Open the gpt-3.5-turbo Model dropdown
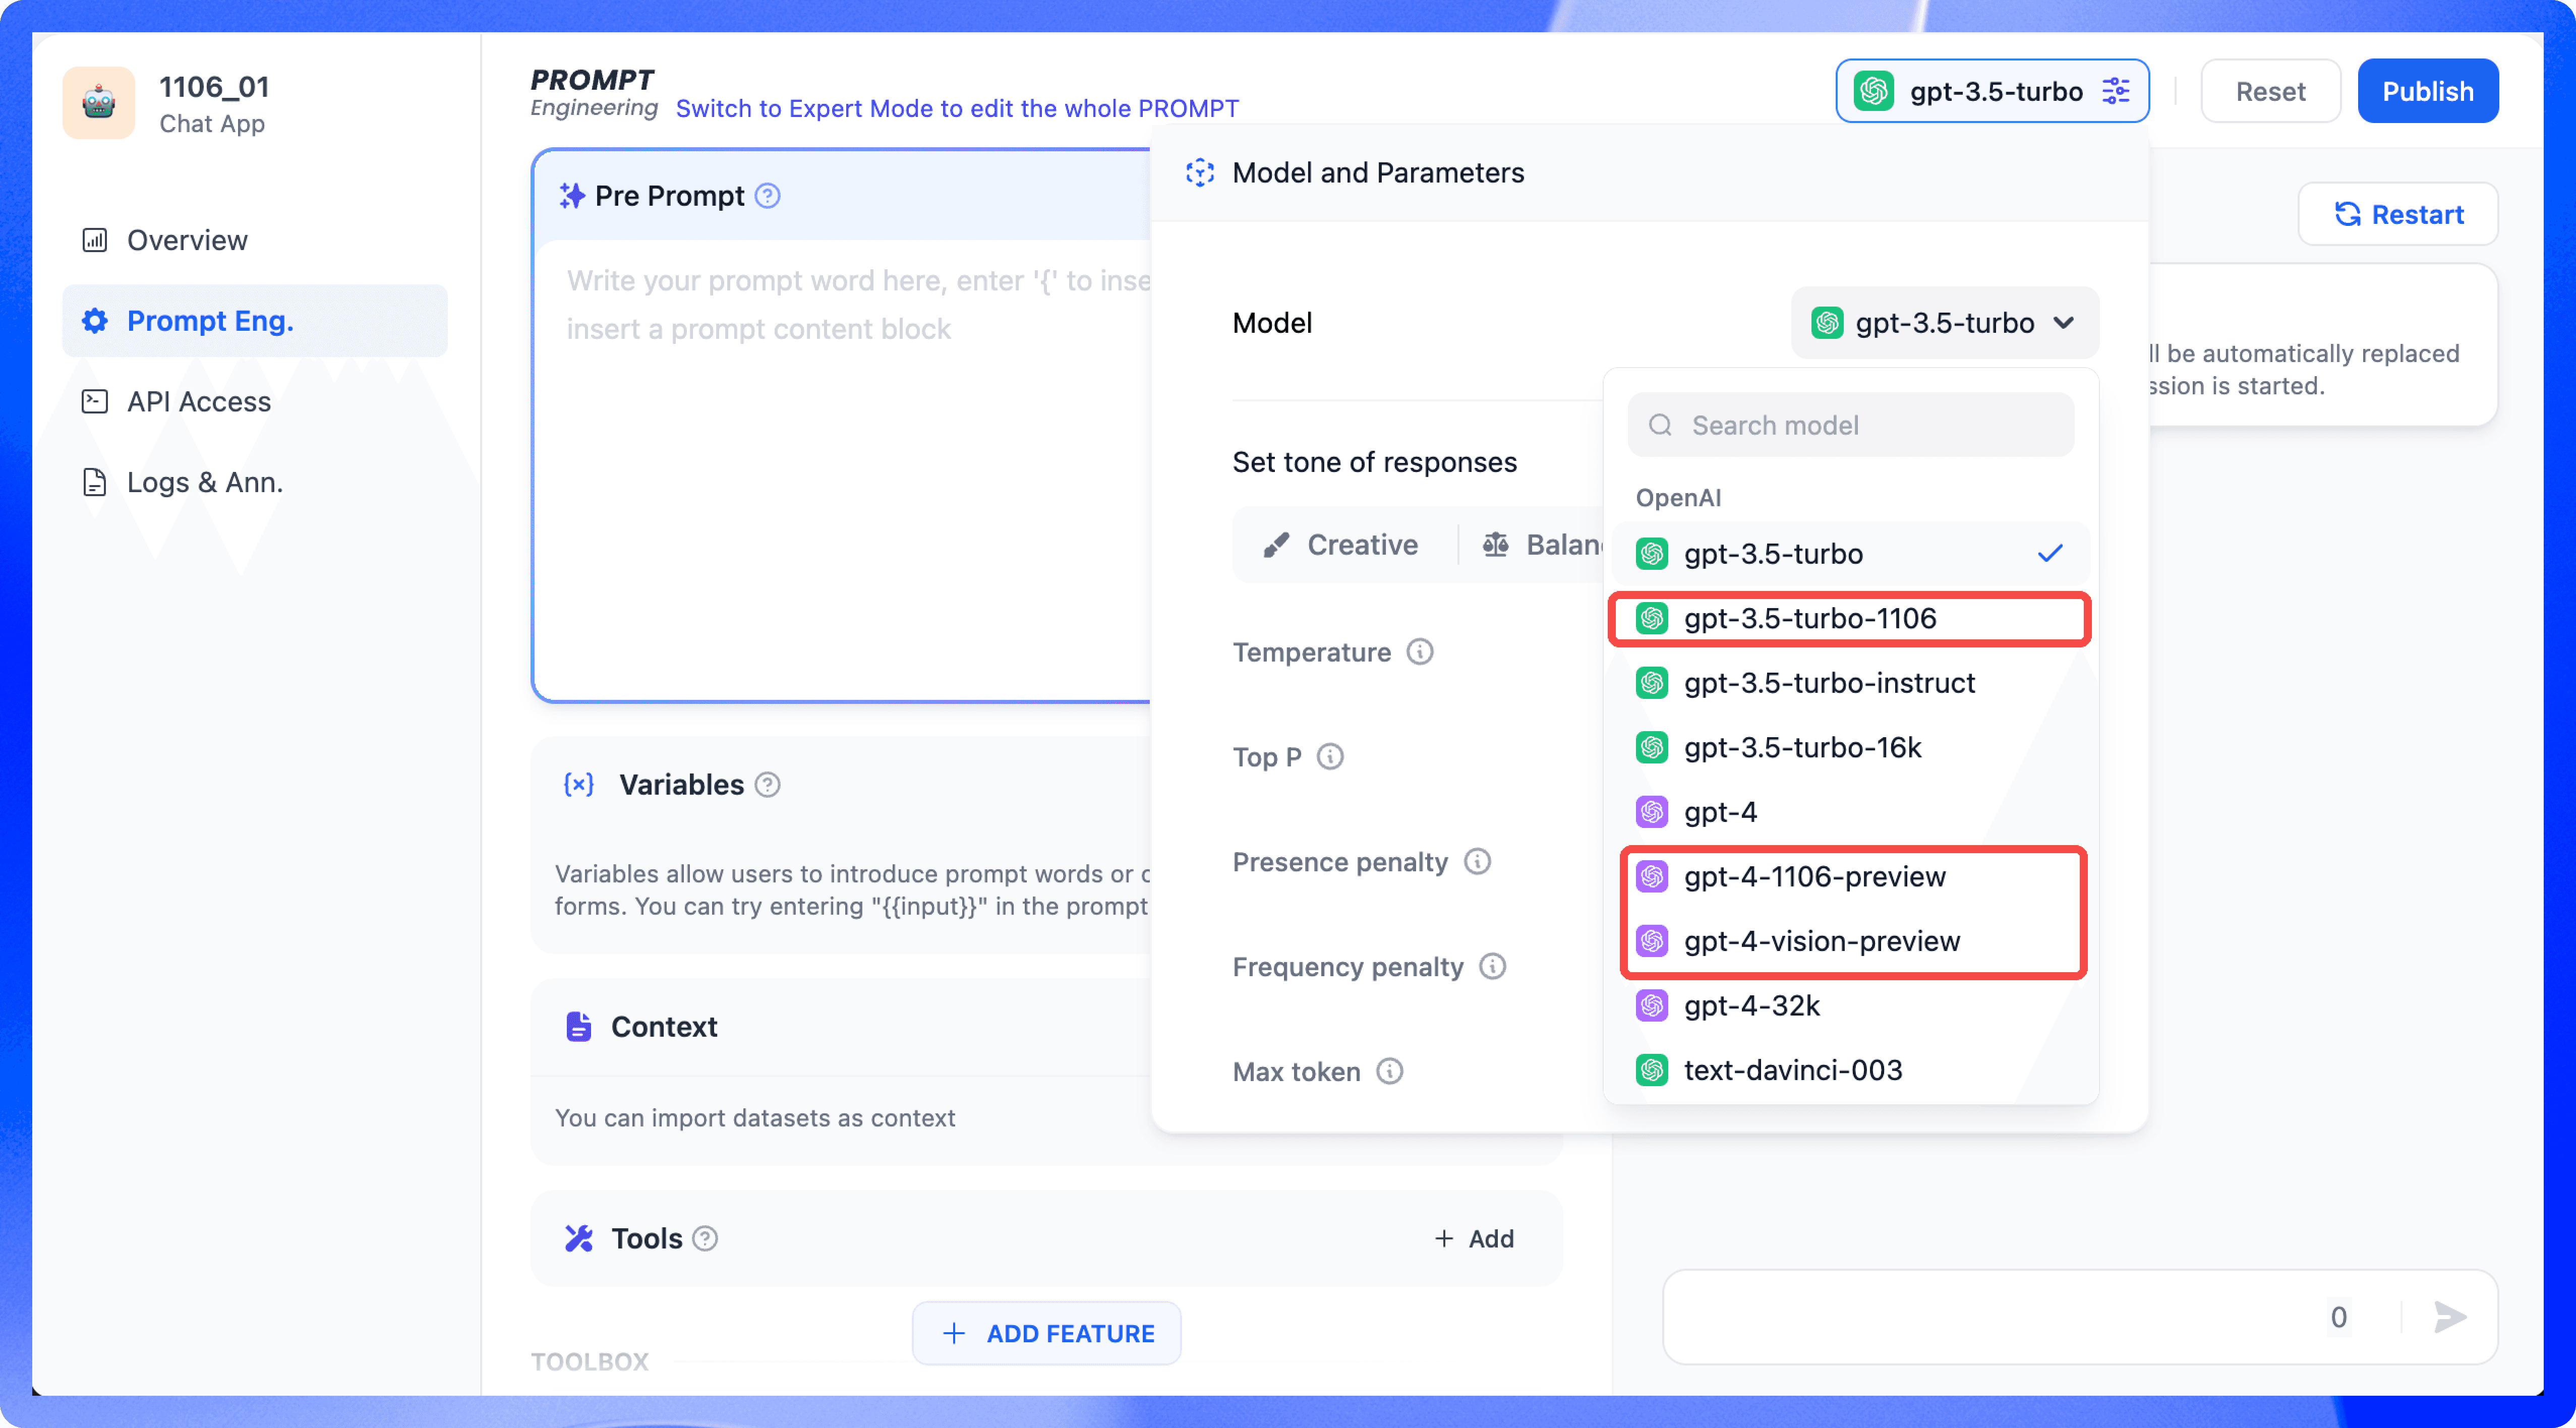This screenshot has width=2576, height=1428. [1943, 323]
